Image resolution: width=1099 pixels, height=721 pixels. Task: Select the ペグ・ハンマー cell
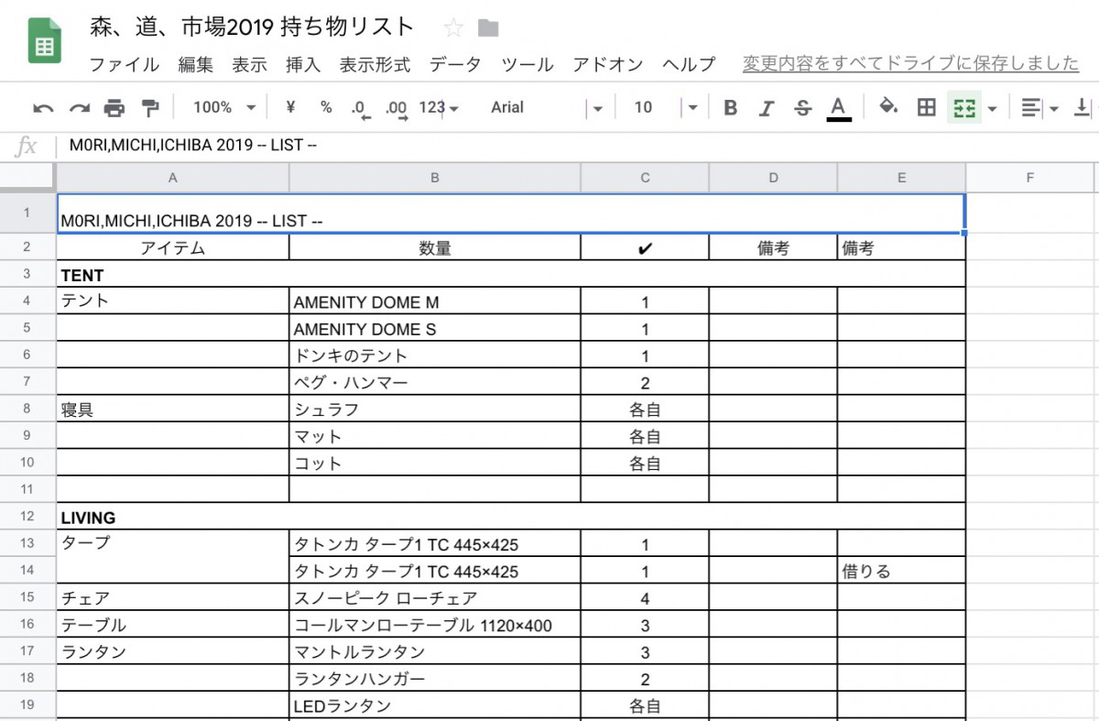[435, 382]
